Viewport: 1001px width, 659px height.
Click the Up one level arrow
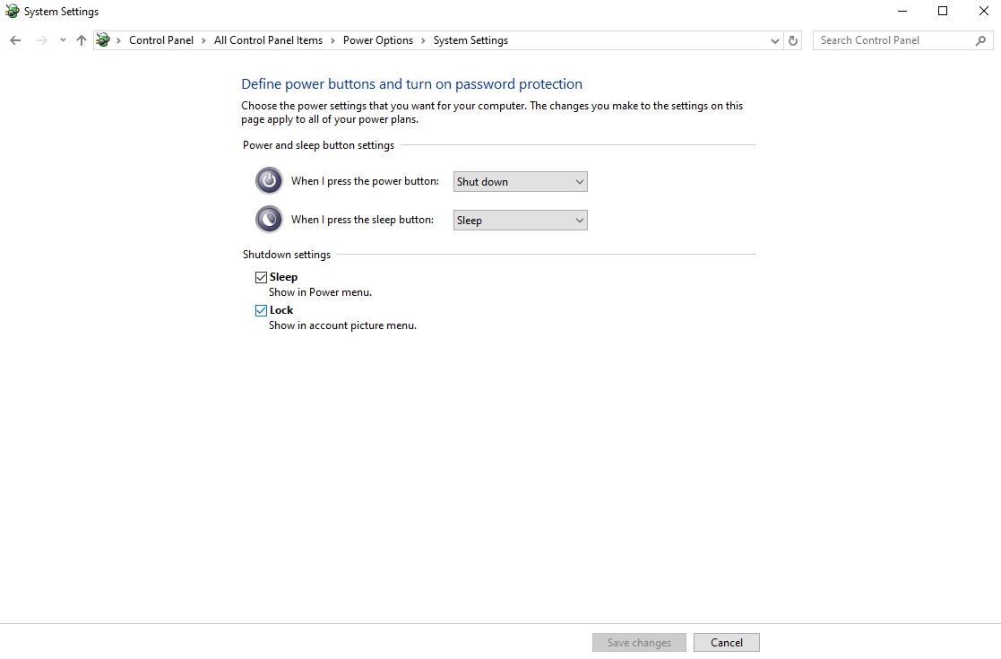coord(82,40)
